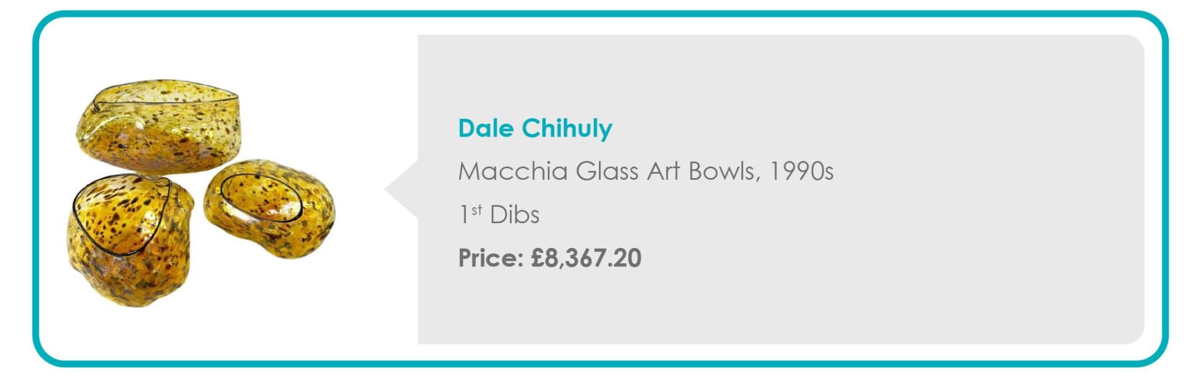Click the £8,367.20 price amount
The image size is (1188, 387).
(586, 258)
